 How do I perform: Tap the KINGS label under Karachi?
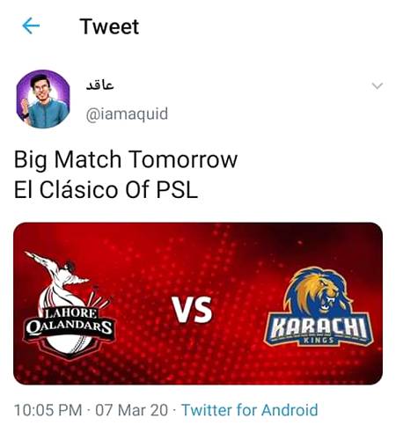319,341
